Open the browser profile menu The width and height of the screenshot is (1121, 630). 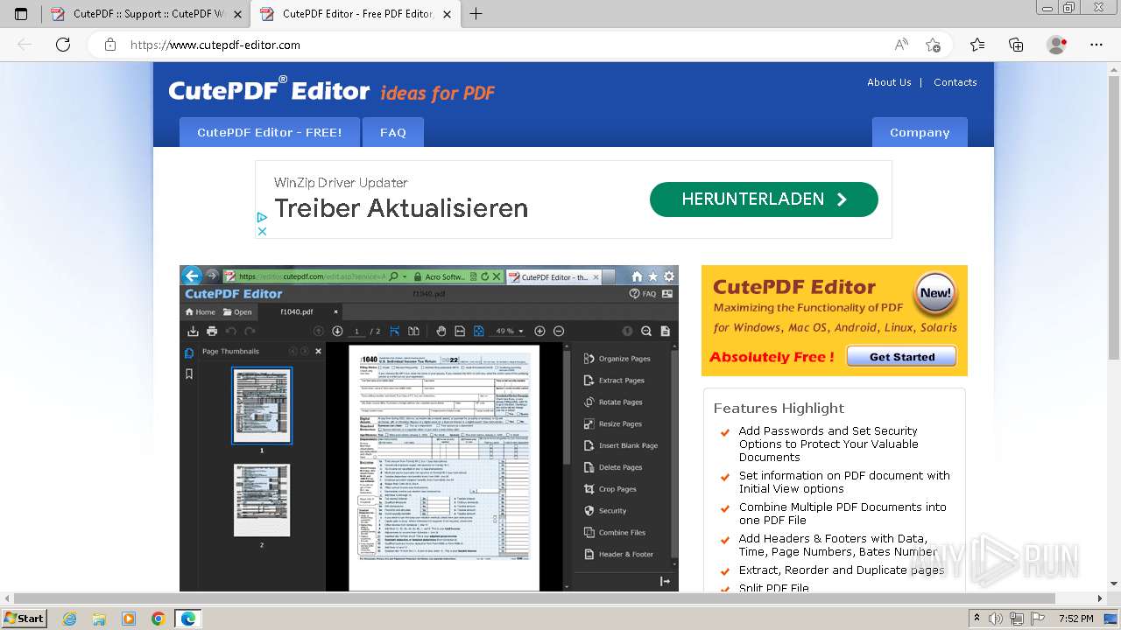pyautogui.click(x=1057, y=45)
